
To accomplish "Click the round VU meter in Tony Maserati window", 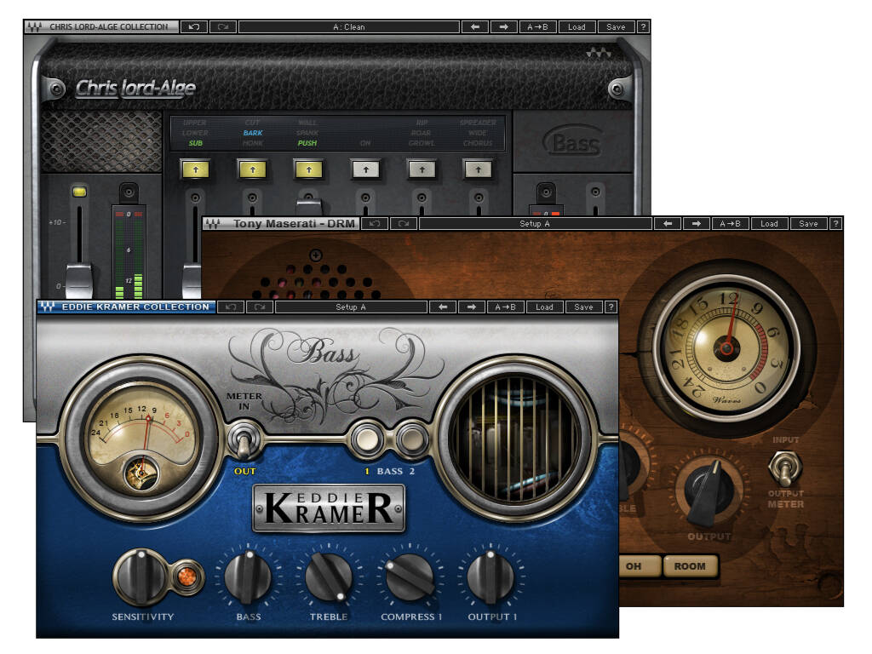I will pyautogui.click(x=726, y=347).
